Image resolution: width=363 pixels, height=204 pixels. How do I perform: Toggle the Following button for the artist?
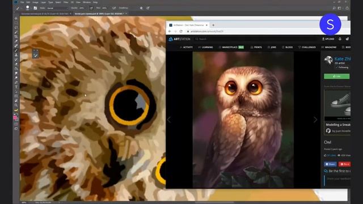pos(342,67)
